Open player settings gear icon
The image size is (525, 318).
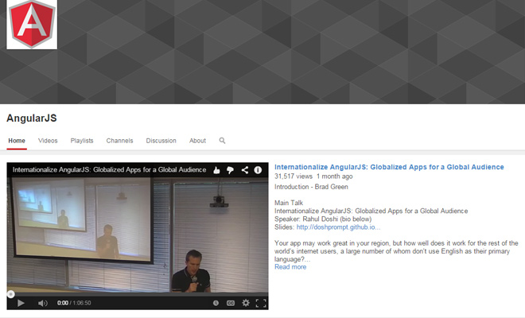(246, 303)
